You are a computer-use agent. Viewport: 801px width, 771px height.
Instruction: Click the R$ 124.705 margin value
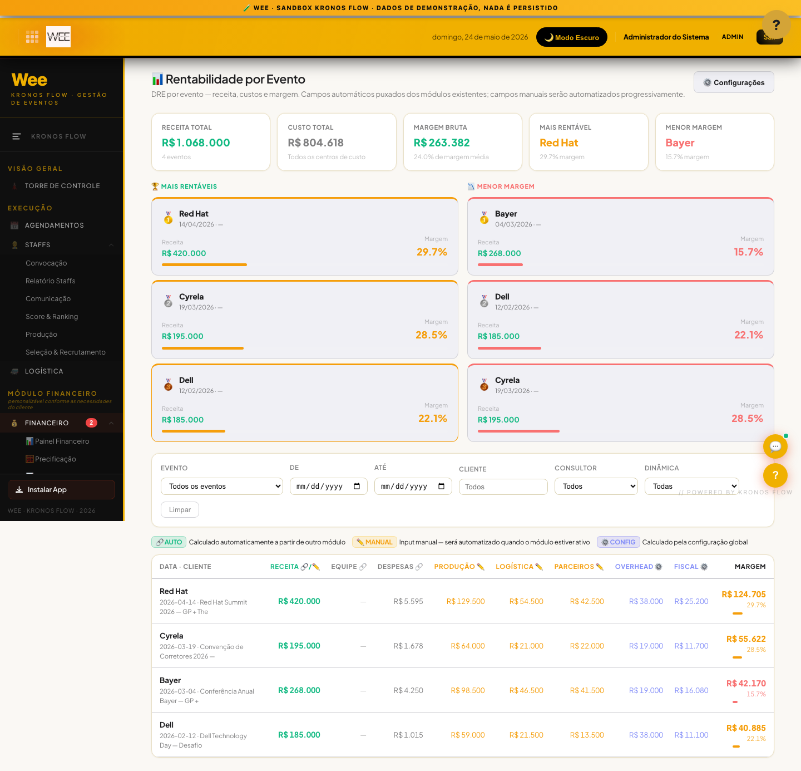coord(744,595)
